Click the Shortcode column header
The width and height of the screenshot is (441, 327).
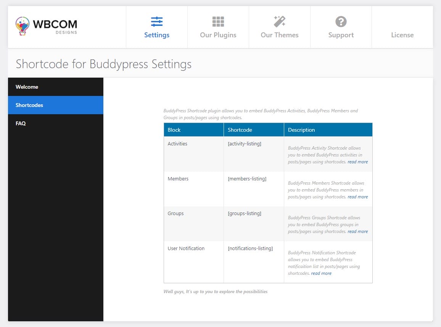tap(240, 130)
